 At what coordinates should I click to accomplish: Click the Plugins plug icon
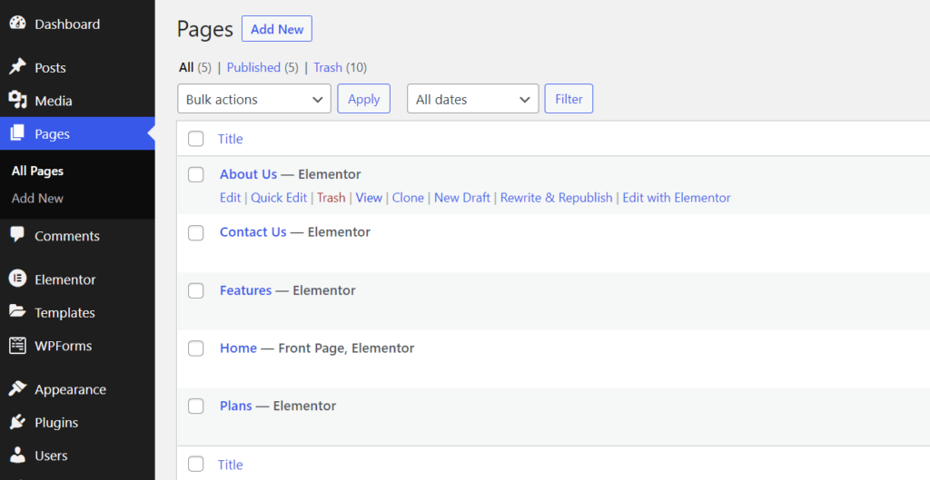point(18,422)
